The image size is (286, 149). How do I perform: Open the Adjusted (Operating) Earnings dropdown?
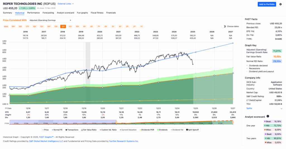(51, 20)
